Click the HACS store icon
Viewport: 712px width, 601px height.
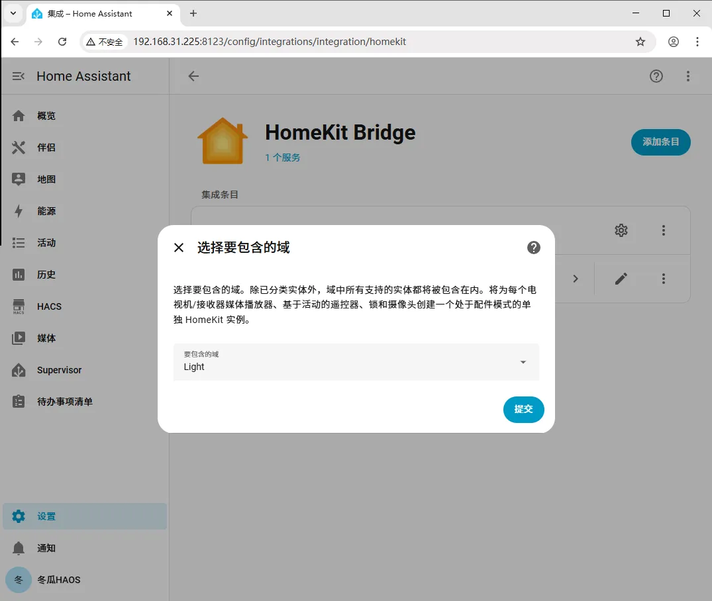(x=18, y=306)
